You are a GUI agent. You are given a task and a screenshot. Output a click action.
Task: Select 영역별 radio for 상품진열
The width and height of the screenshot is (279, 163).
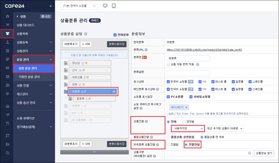184,122
